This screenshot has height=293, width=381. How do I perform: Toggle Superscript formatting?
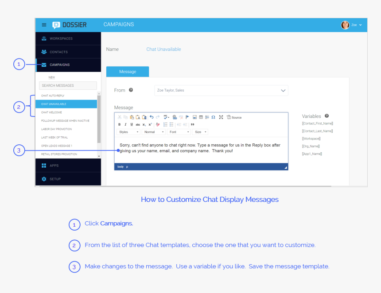(x=150, y=124)
